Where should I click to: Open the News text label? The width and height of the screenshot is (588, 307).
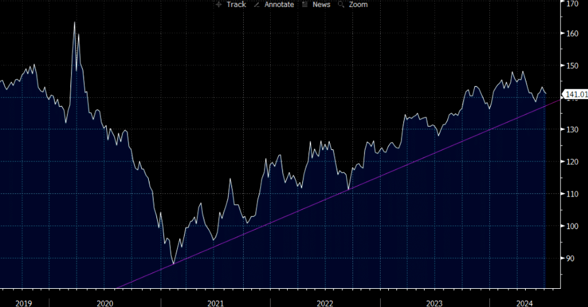[321, 4]
